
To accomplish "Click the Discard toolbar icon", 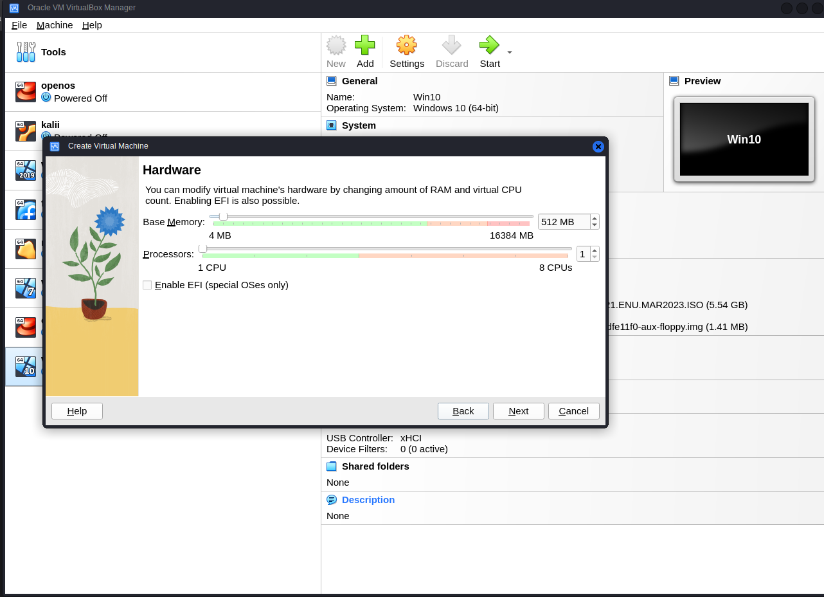I will click(x=451, y=46).
